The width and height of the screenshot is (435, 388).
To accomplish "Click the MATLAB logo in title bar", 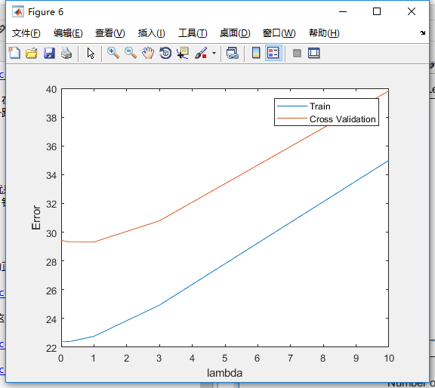I will [18, 11].
